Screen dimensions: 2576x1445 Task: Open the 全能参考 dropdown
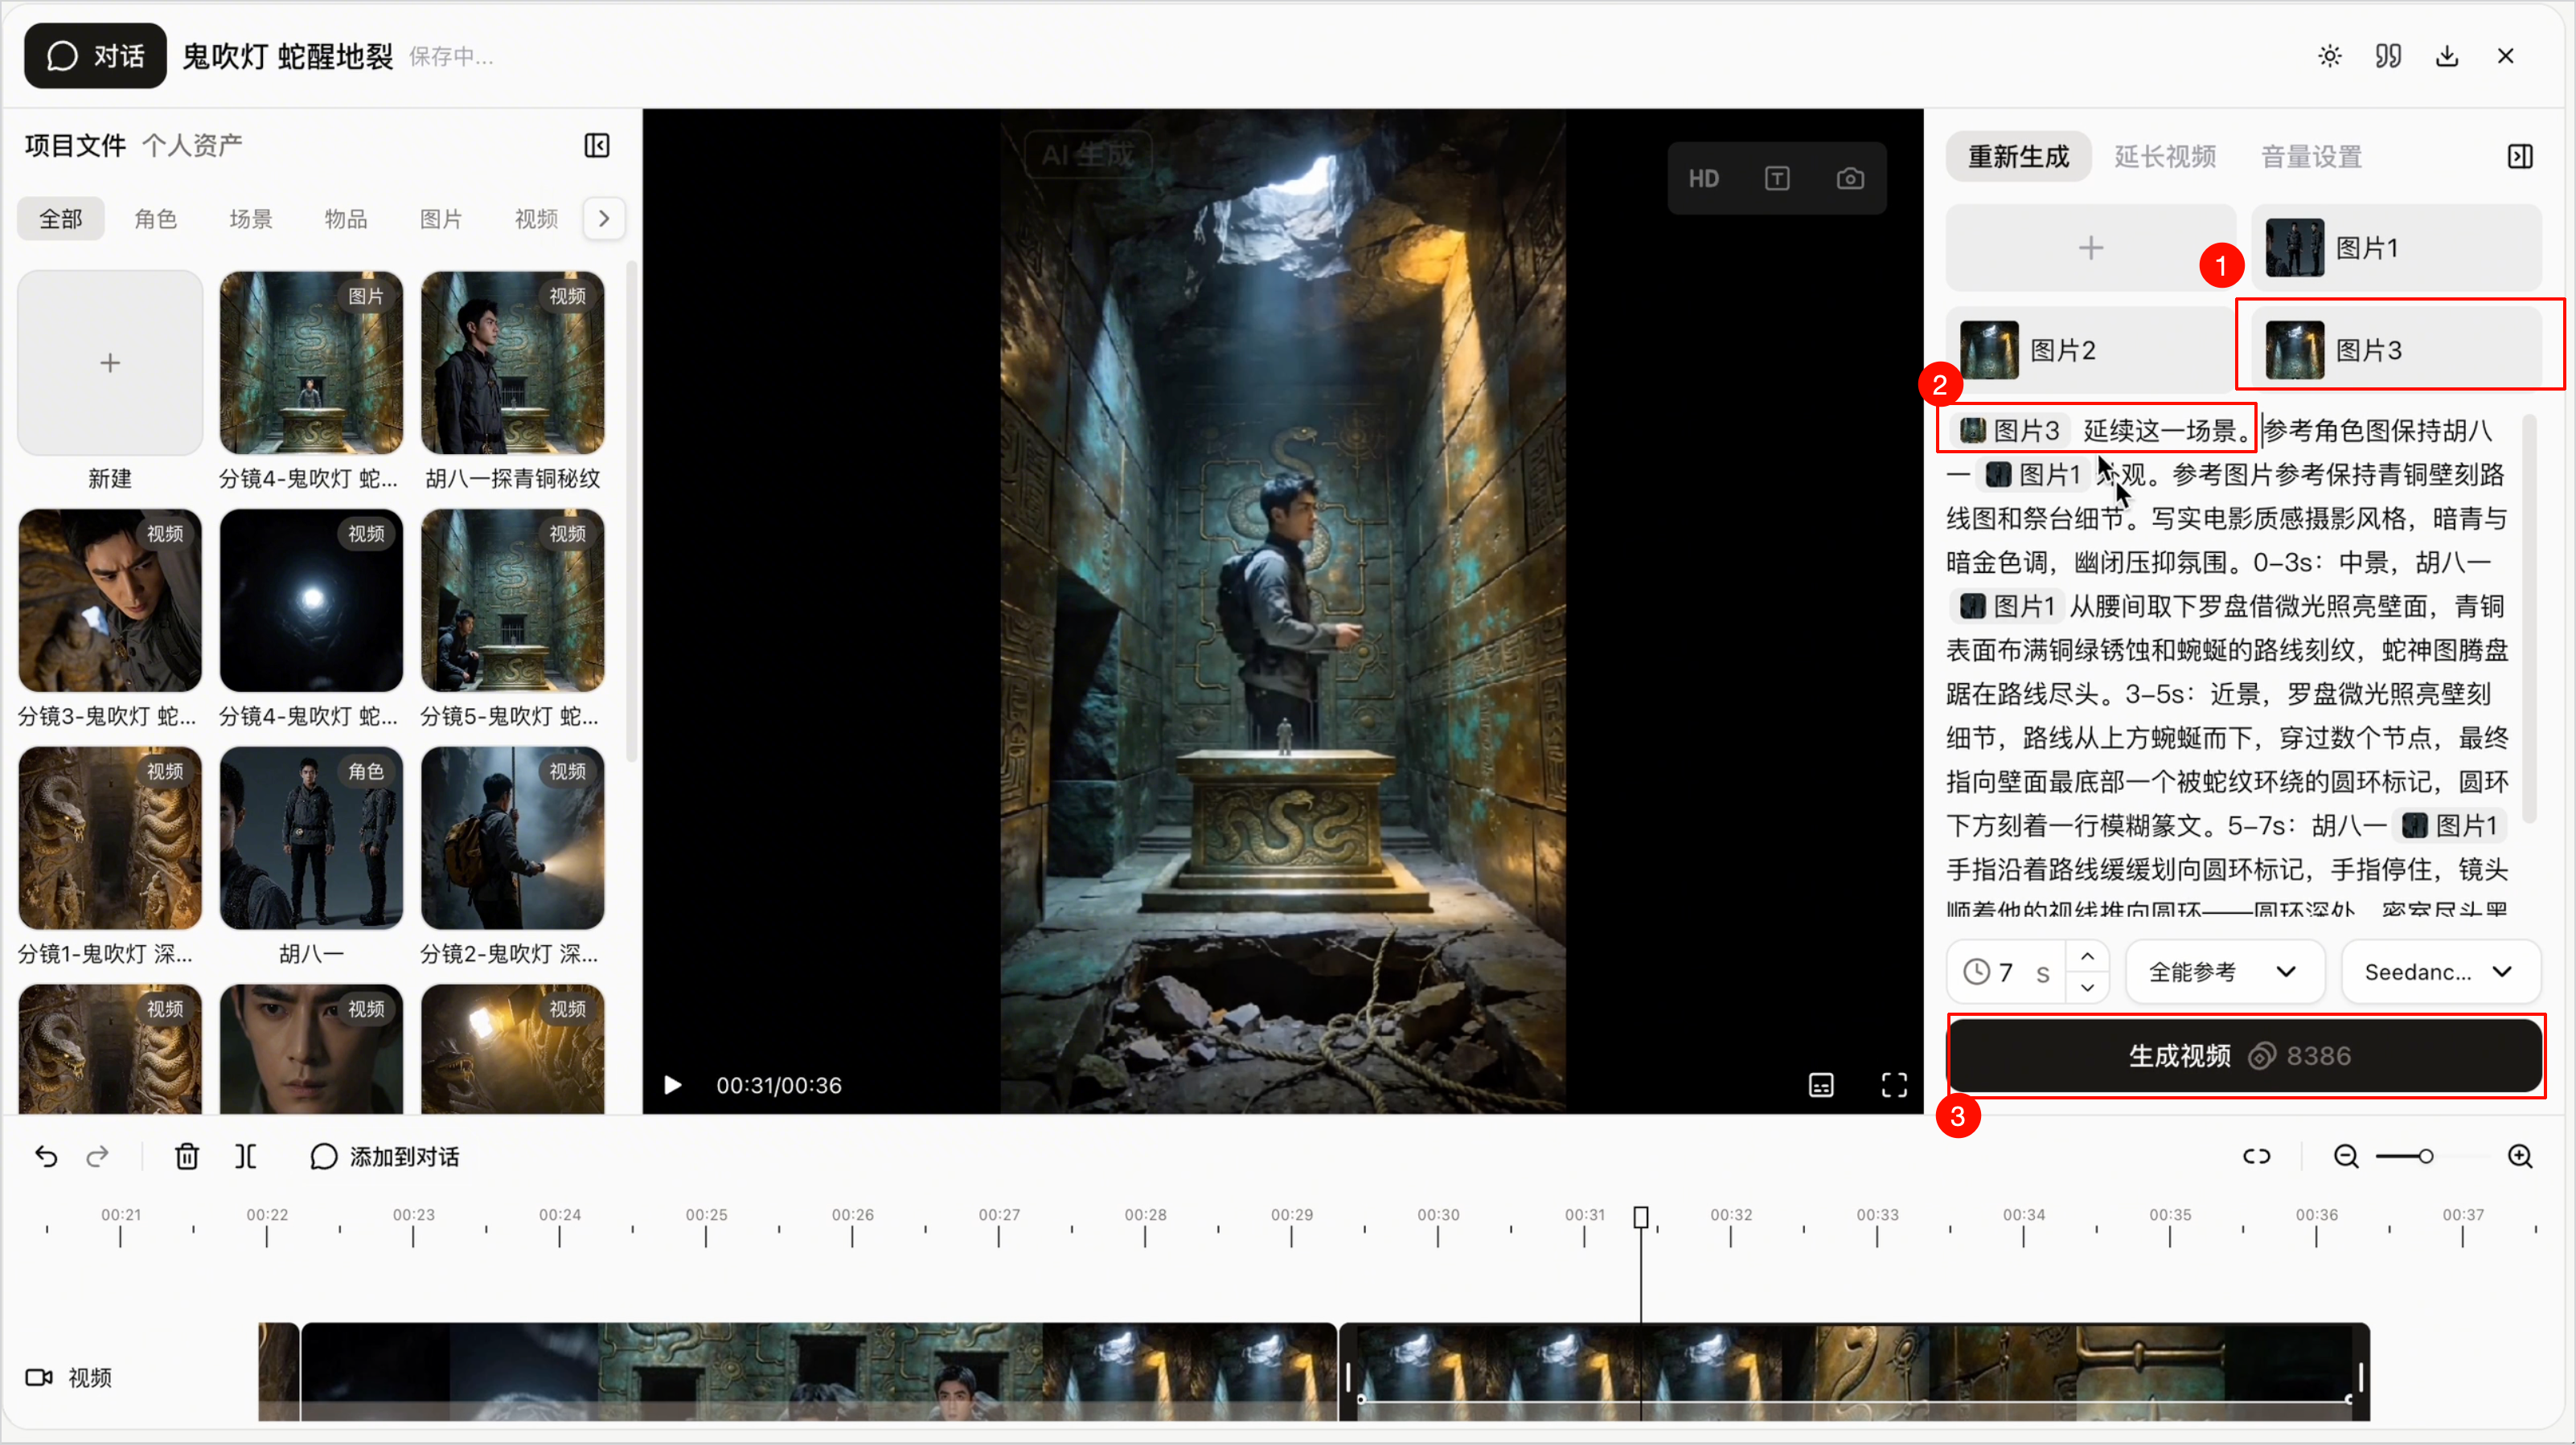pyautogui.click(x=2223, y=972)
